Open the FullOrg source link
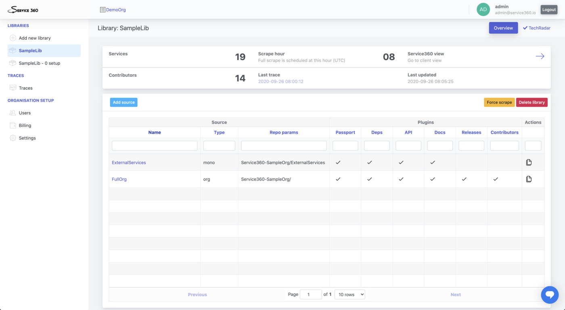565x310 pixels. [119, 179]
